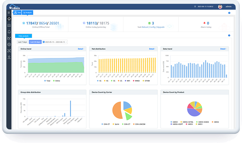242x143 pixels.
Task: Click the alarm bell sidebar icon
Action: point(9,32)
